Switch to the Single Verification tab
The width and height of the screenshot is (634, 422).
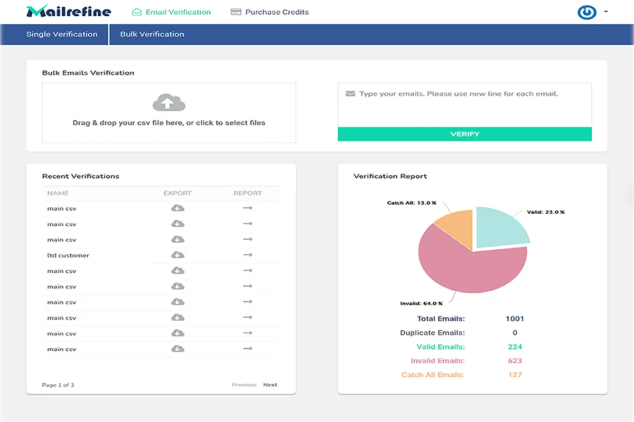(62, 34)
